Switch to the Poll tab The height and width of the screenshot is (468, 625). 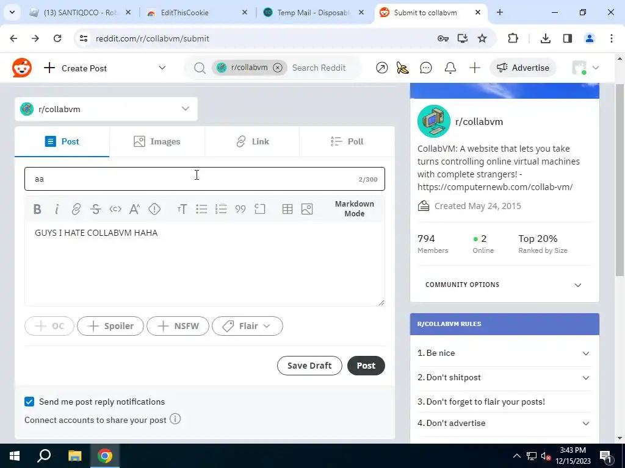(x=347, y=141)
